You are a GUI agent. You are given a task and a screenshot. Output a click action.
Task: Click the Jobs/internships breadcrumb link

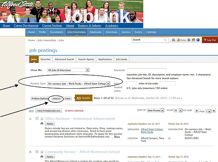(x=47, y=40)
